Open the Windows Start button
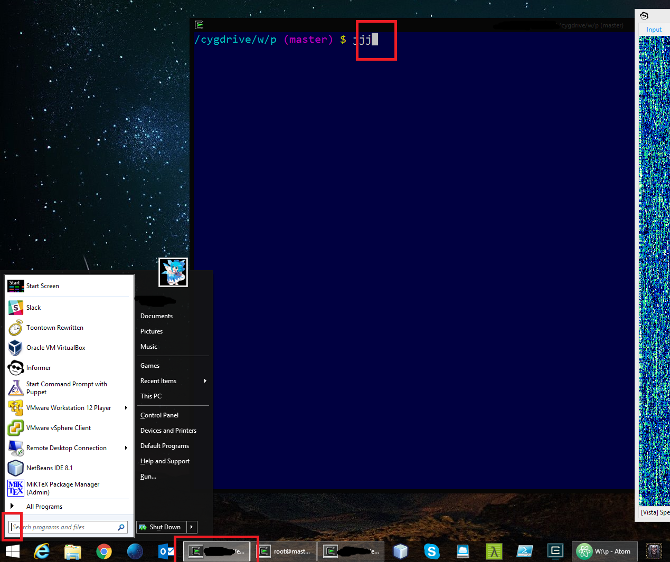 (13, 551)
